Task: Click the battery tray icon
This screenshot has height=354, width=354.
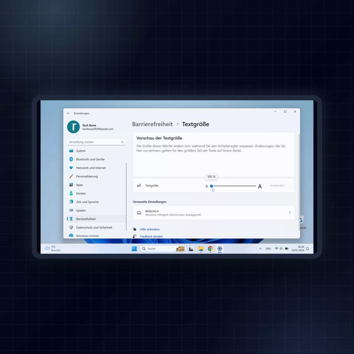Action: tap(287, 249)
